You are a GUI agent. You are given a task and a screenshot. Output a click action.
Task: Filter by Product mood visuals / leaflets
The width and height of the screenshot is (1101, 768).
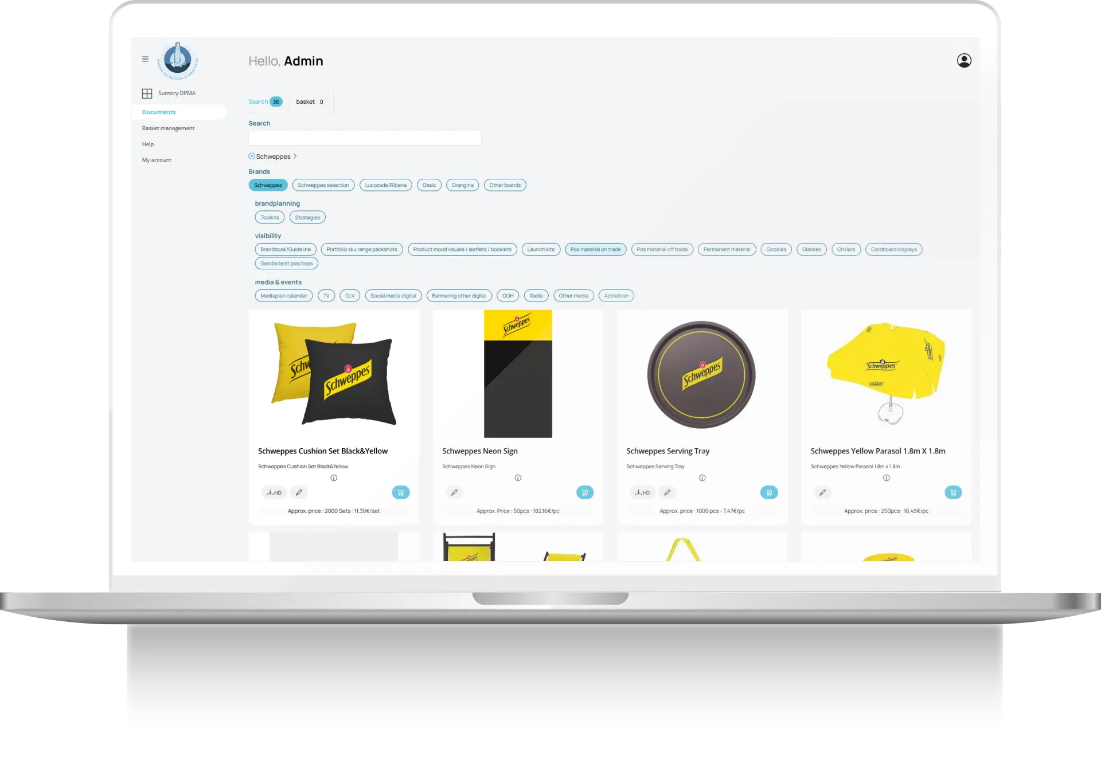(462, 249)
